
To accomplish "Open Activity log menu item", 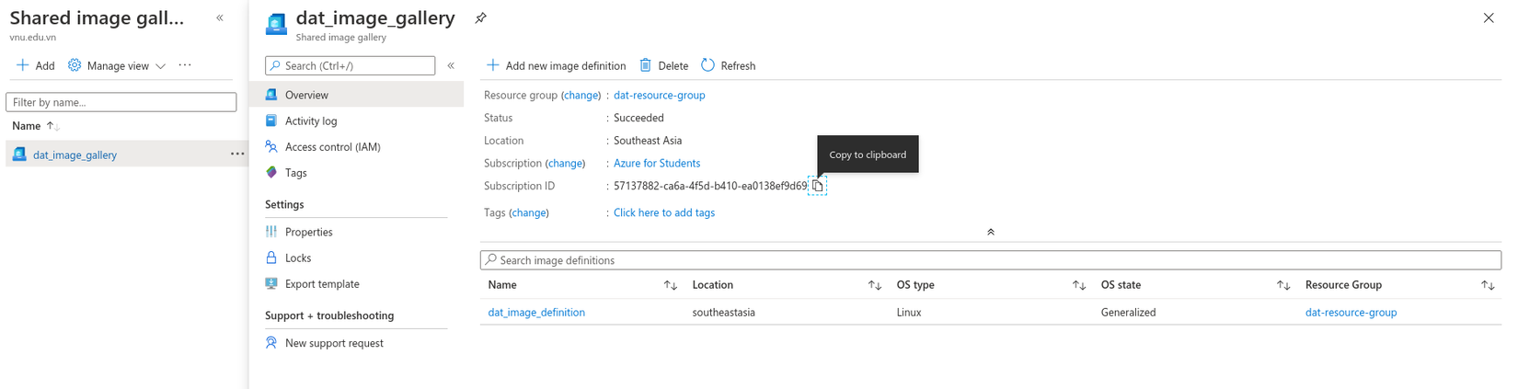I will click(x=311, y=120).
